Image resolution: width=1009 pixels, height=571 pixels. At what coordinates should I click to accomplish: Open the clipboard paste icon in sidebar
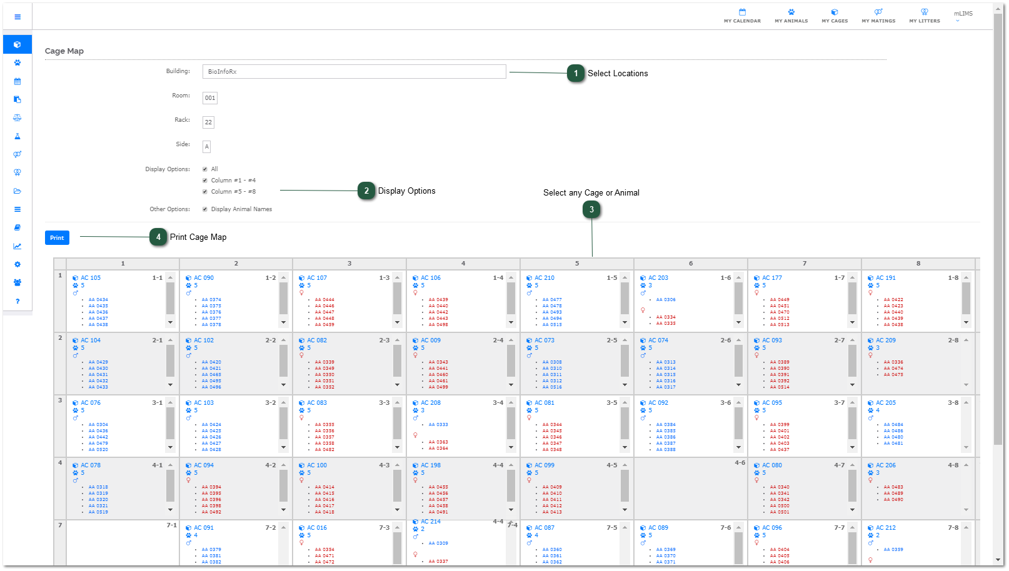click(x=18, y=99)
